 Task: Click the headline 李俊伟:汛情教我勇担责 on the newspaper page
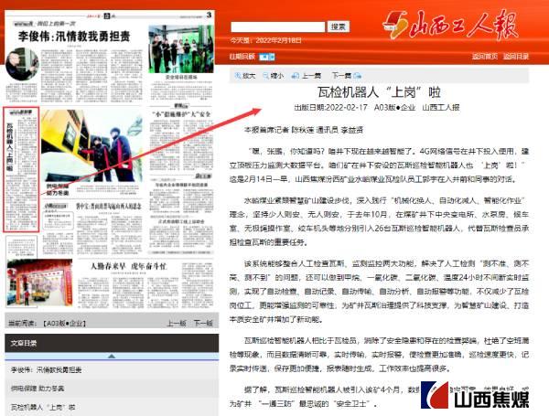74,37
